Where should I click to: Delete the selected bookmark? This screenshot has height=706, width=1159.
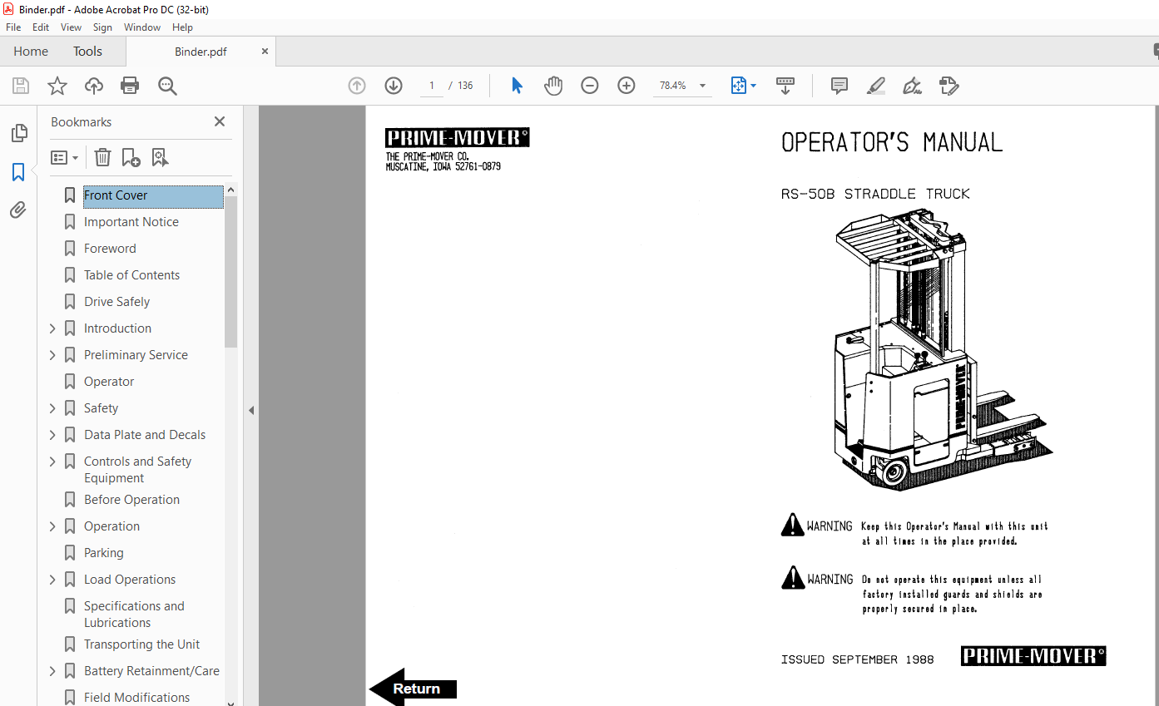coord(102,157)
